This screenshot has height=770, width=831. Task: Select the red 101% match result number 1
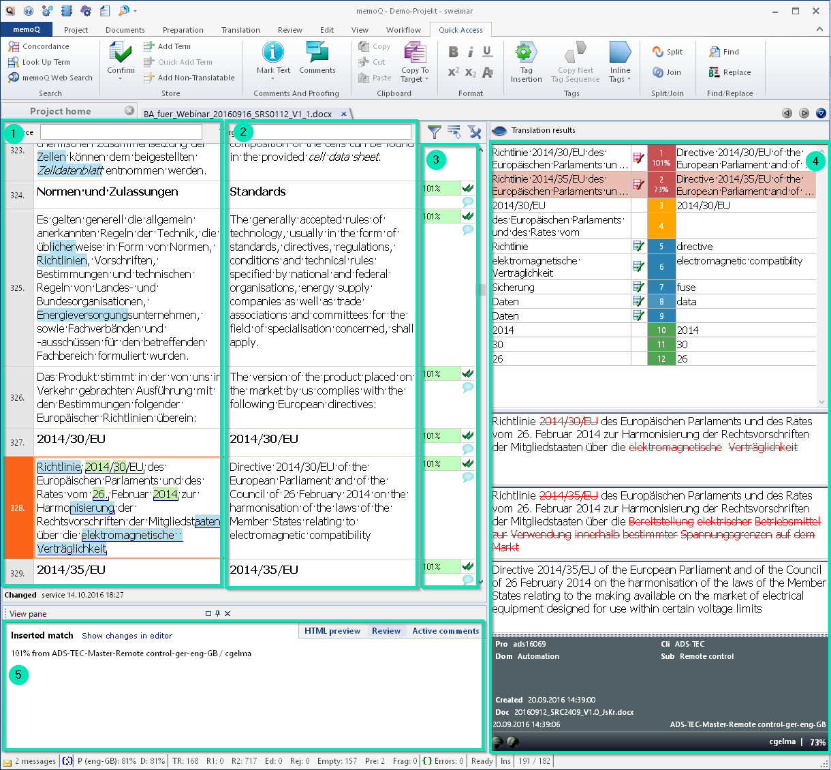(x=661, y=158)
